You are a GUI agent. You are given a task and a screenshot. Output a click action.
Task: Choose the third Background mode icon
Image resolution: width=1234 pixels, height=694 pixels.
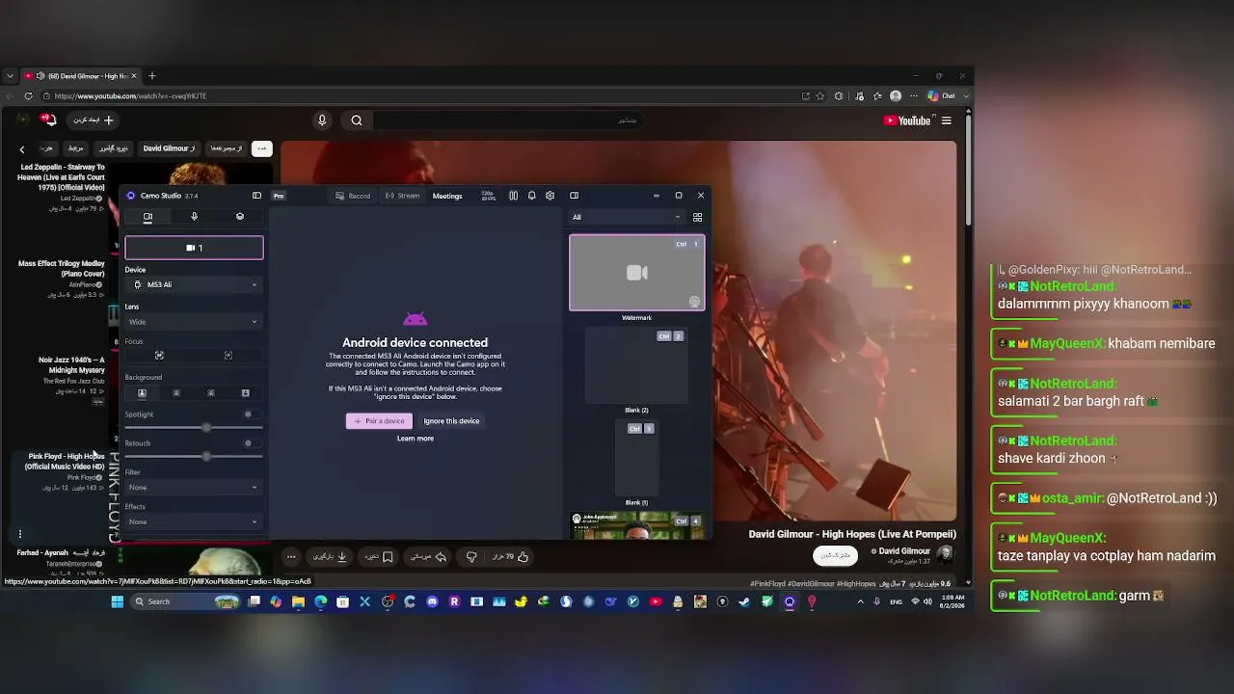pyautogui.click(x=211, y=393)
